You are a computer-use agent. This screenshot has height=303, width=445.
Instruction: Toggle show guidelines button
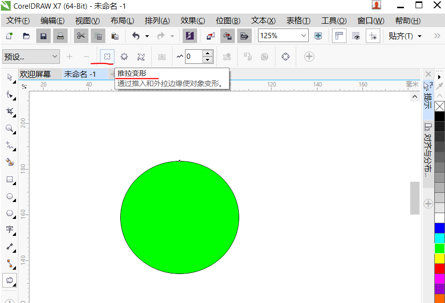coord(373,36)
